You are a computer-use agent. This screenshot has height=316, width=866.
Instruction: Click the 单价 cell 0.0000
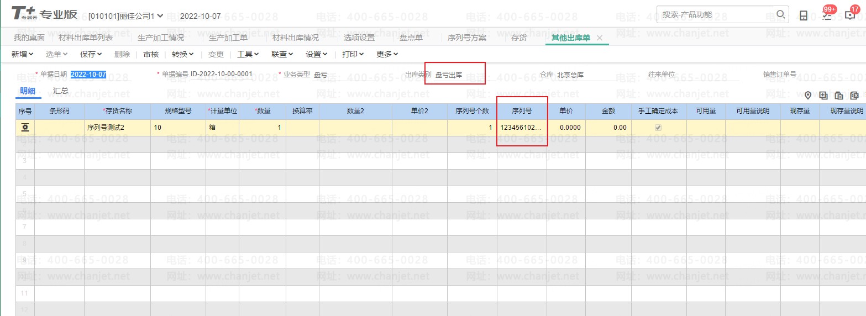(x=566, y=128)
